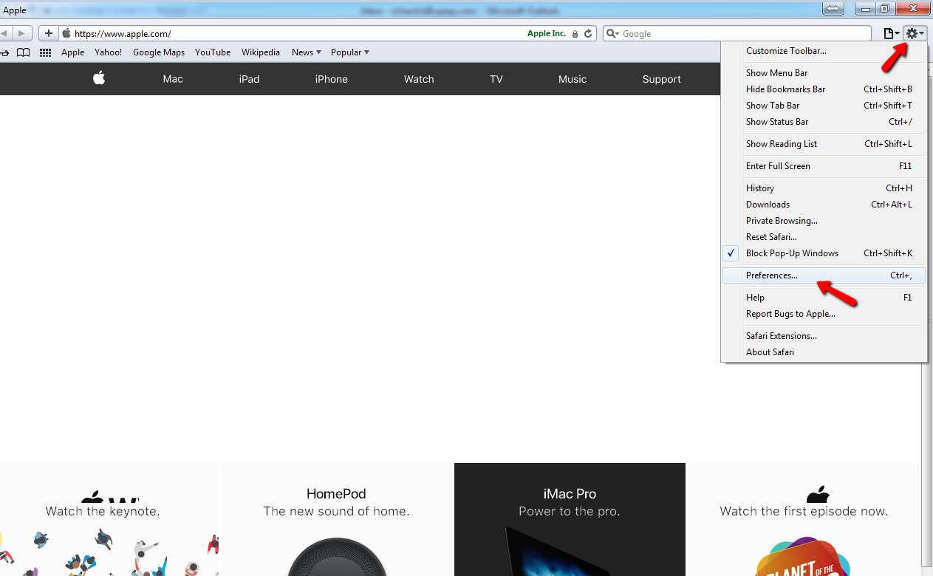Viewport: 933px width, 576px height.
Task: Click the Apple favicon in the address bar
Action: (66, 33)
